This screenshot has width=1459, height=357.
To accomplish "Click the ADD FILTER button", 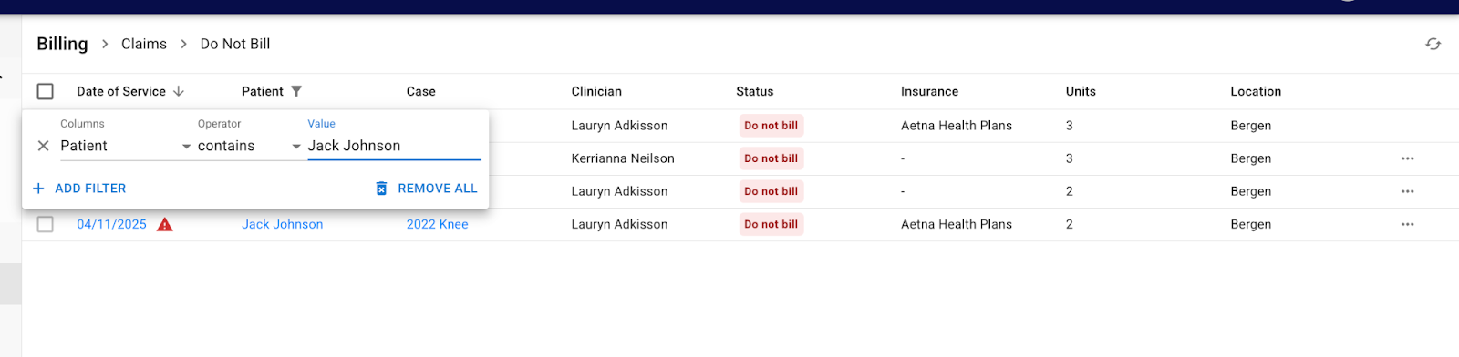I will coord(79,189).
